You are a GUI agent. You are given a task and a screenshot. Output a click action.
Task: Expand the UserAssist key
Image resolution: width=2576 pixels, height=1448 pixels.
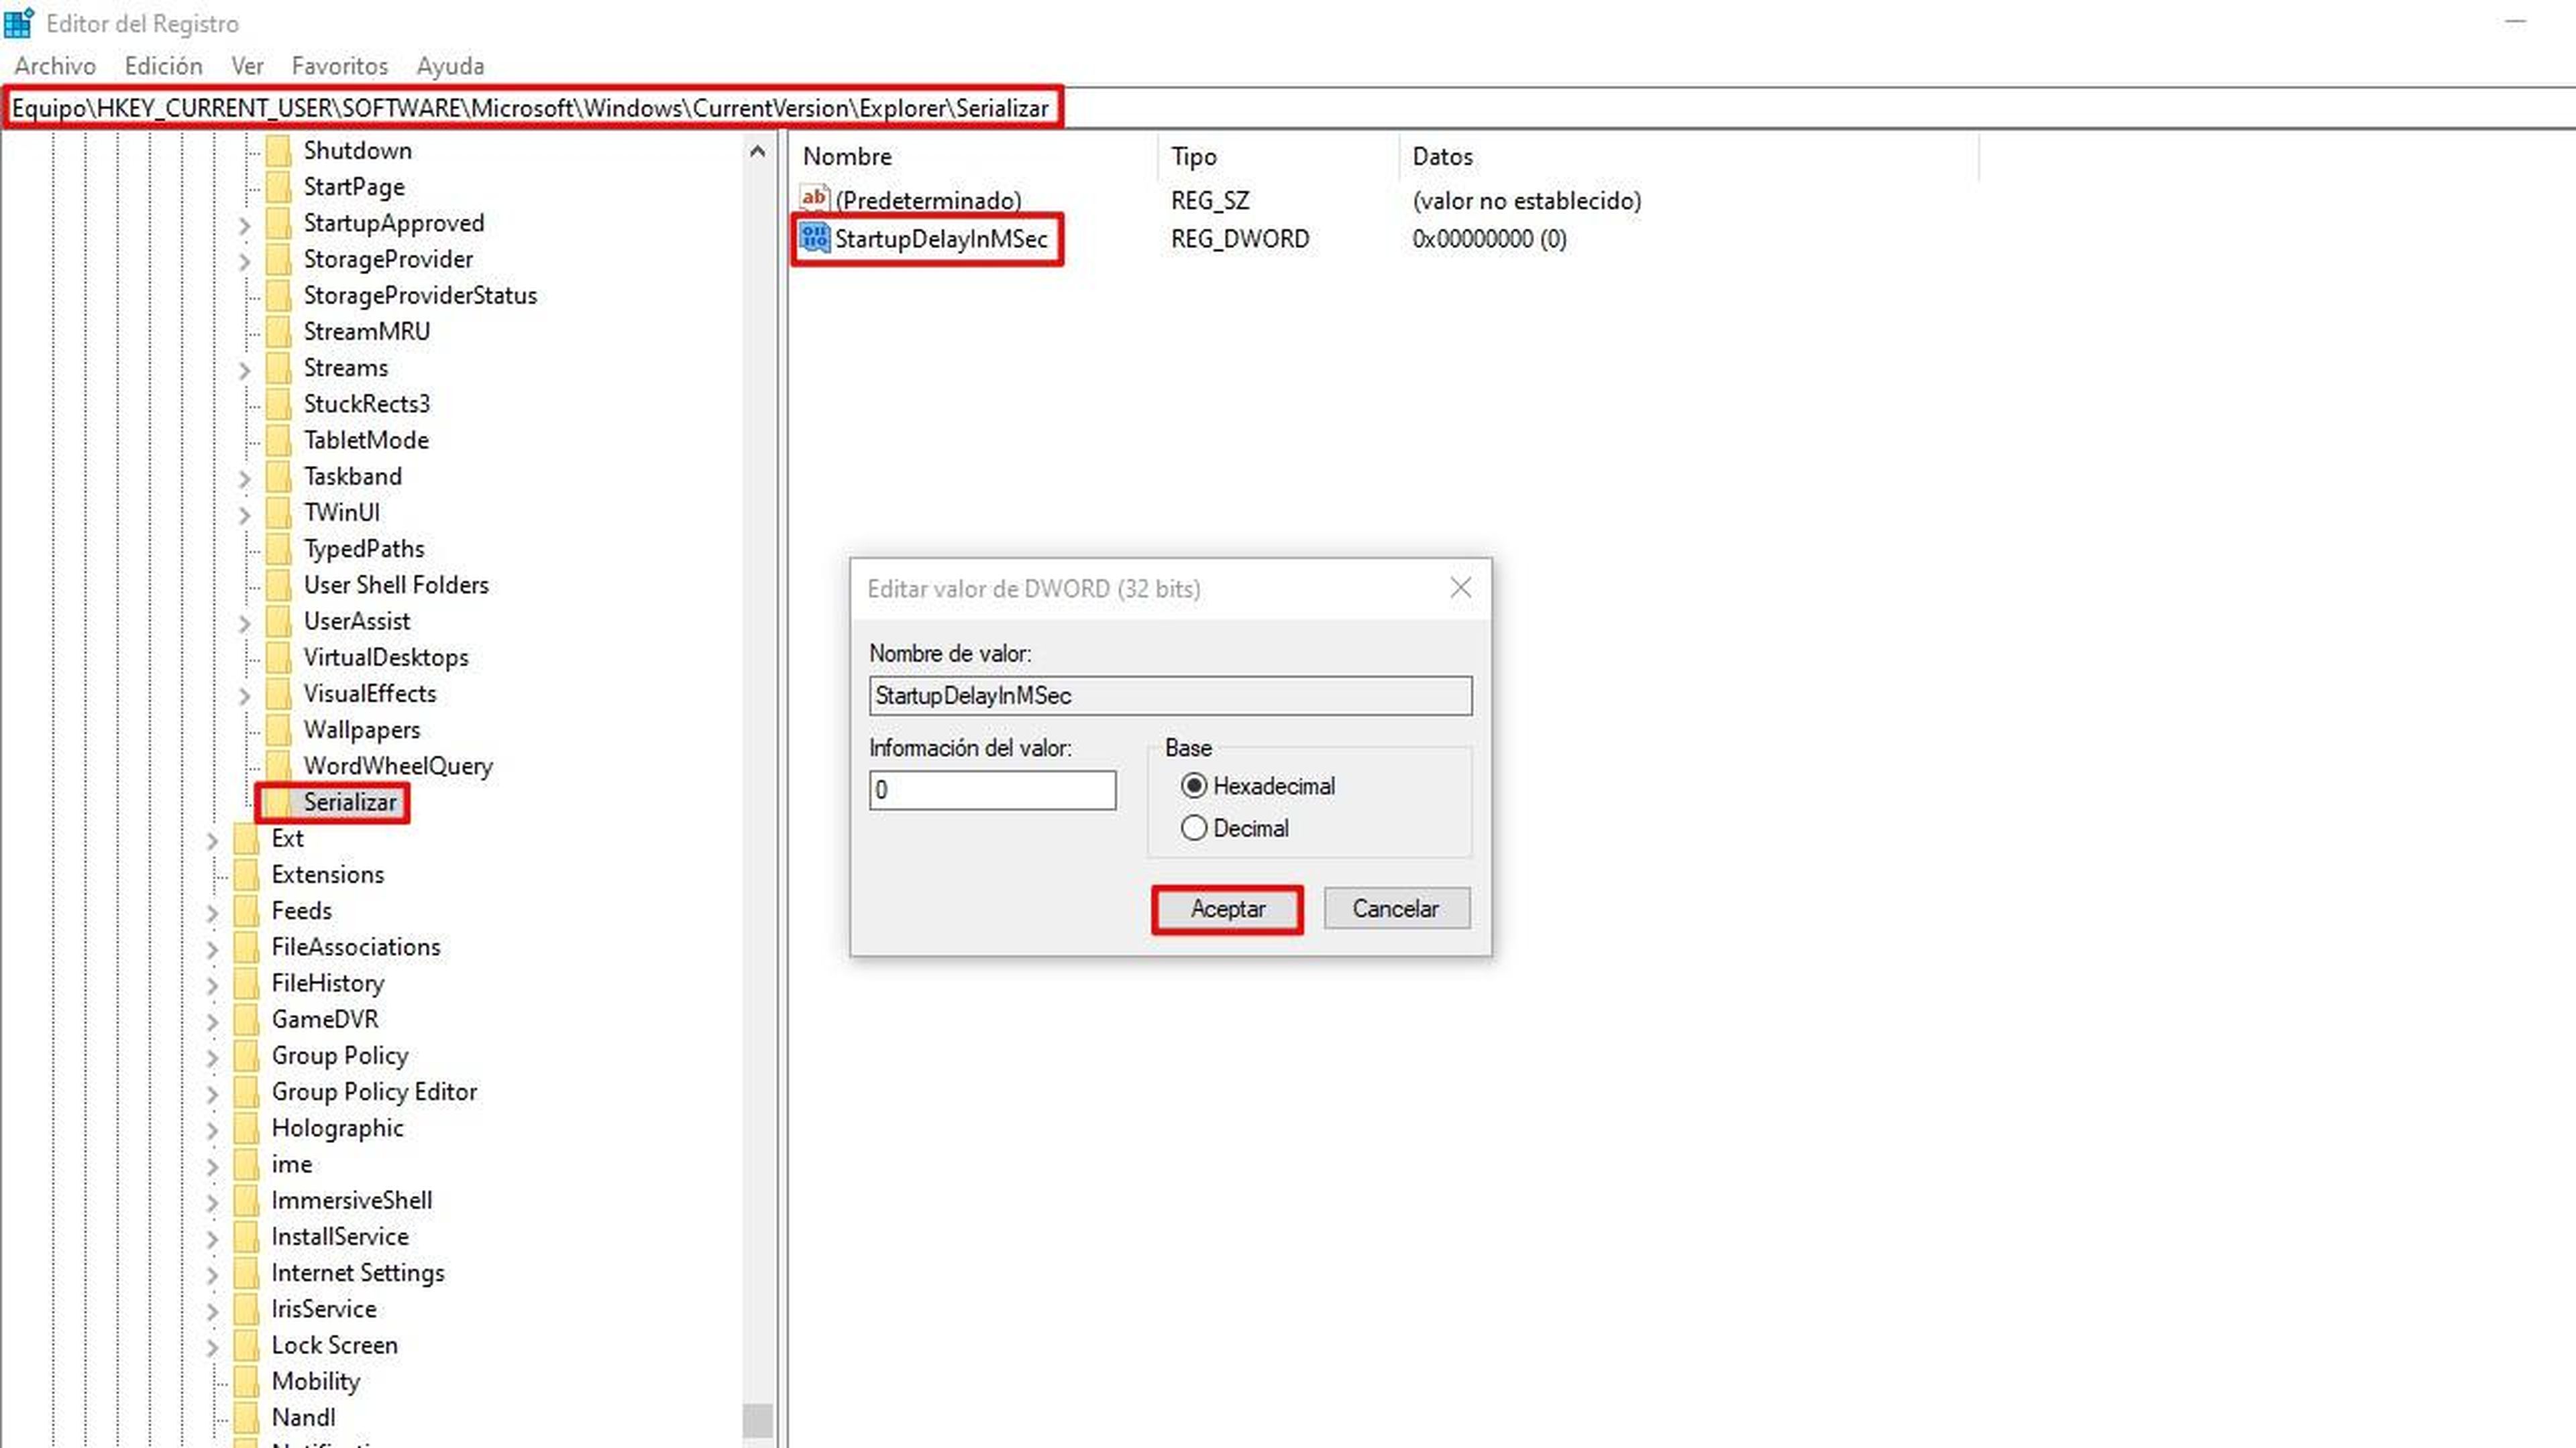pos(244,623)
